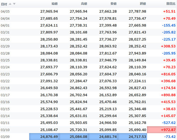Click the change value +415.53
177x140 pixels.
pyautogui.click(x=168, y=102)
